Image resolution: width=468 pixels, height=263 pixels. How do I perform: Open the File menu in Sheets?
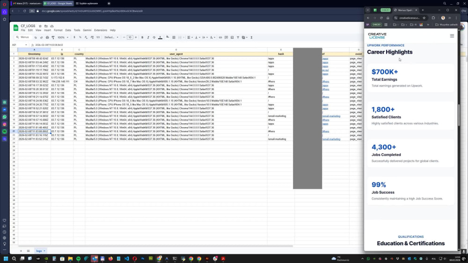tap(23, 30)
